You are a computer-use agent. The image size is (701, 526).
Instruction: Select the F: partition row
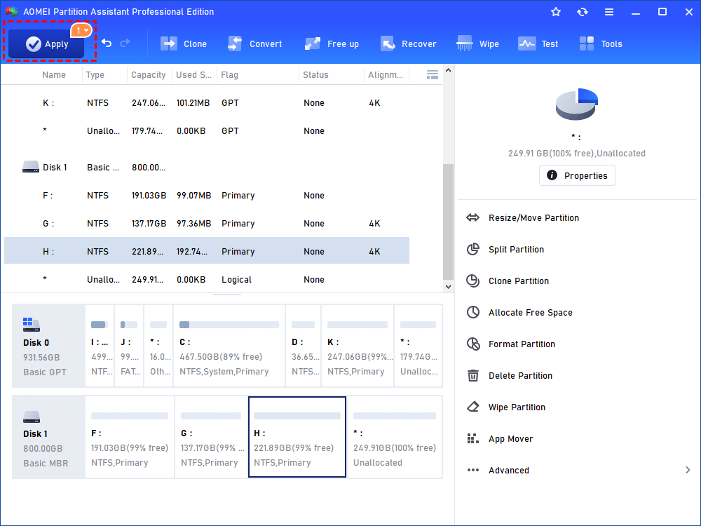pyautogui.click(x=207, y=196)
